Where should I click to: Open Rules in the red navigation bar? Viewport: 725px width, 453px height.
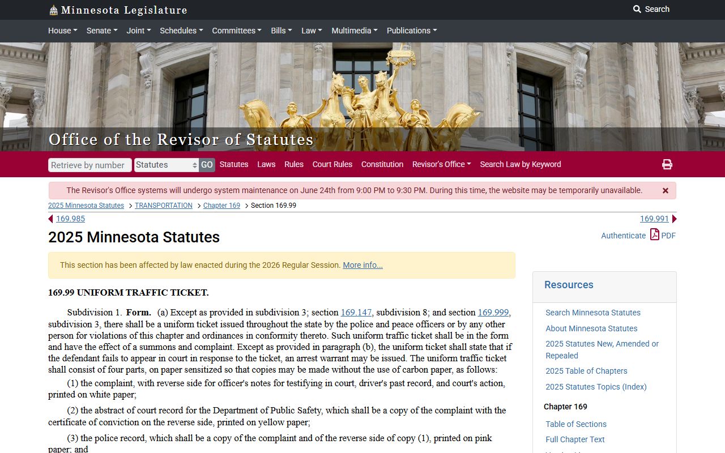pyautogui.click(x=294, y=164)
